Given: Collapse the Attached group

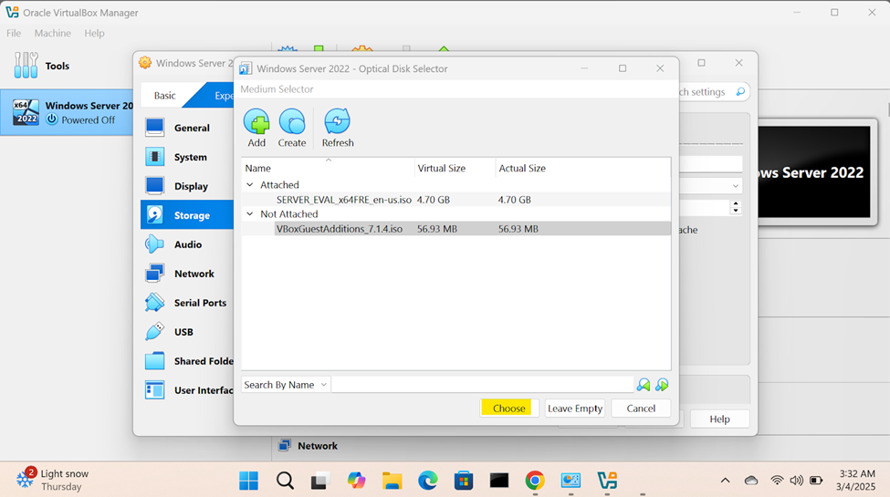Looking at the screenshot, I should (250, 185).
